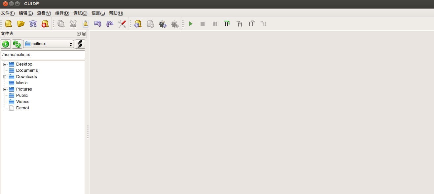
Task: Open the 文件(F) menu
Action: coord(8,13)
